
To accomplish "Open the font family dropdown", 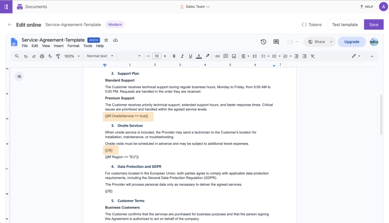I will [129, 56].
